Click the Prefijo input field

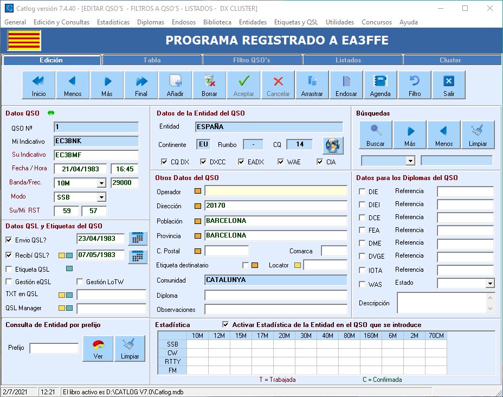(x=54, y=348)
